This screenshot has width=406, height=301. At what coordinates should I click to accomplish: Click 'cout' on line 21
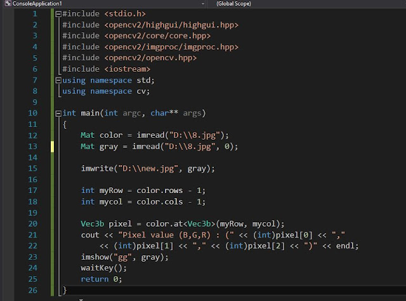click(90, 235)
